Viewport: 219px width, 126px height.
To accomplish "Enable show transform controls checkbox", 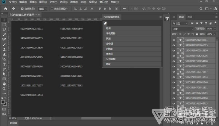I will click(x=52, y=9).
